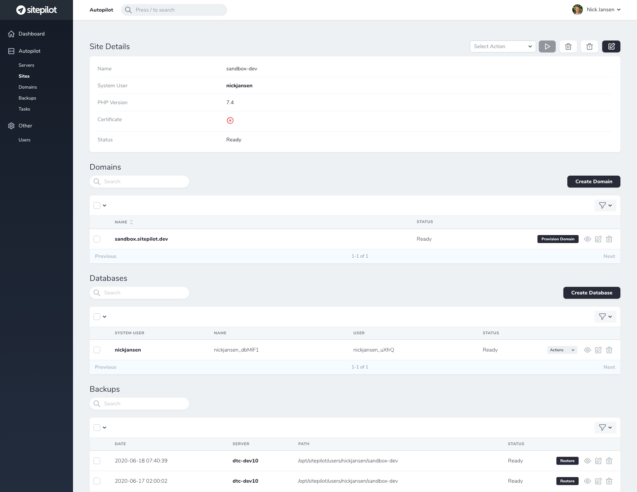
Task: Click the run action play button
Action: point(547,46)
